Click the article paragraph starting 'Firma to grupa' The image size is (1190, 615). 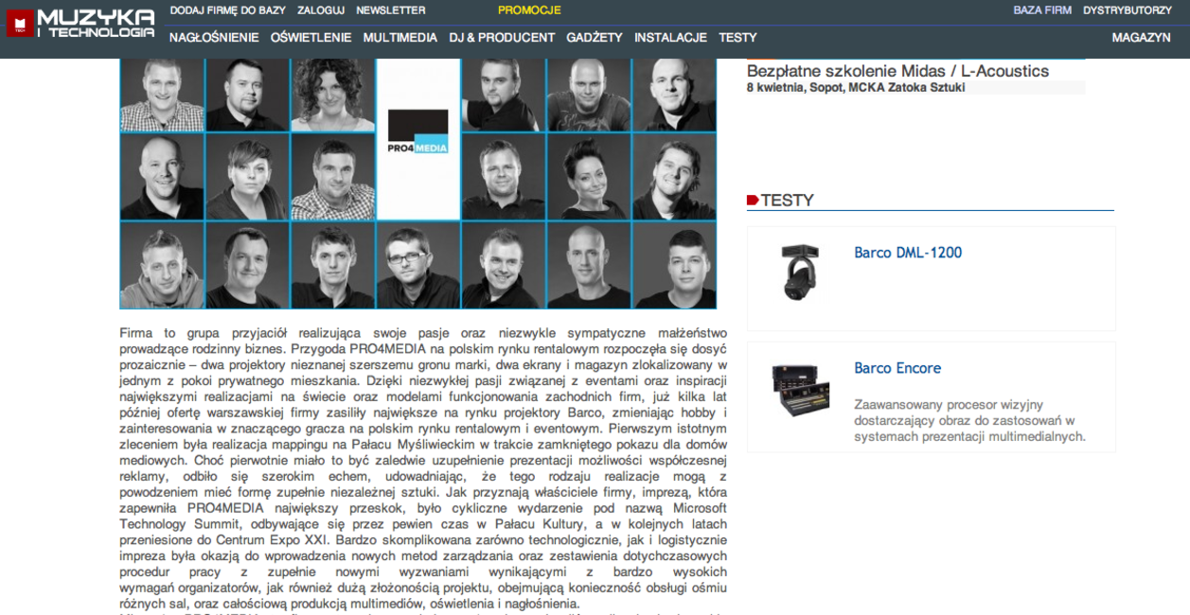click(423, 468)
